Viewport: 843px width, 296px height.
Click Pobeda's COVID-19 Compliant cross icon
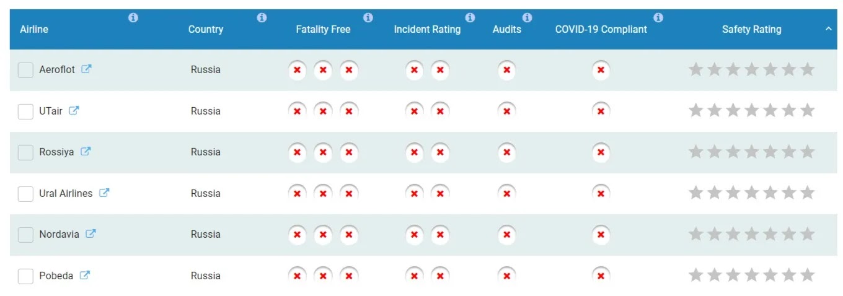point(601,276)
